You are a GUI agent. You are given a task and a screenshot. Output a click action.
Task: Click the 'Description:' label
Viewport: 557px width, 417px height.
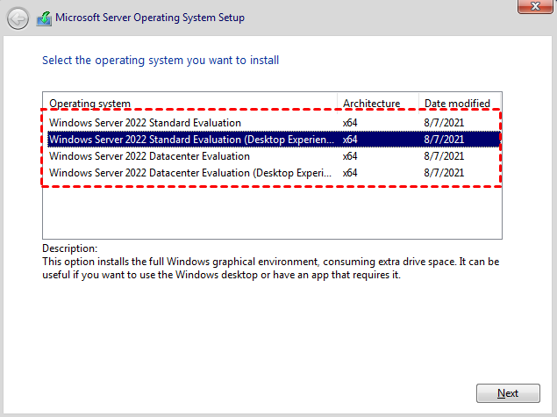coord(69,248)
